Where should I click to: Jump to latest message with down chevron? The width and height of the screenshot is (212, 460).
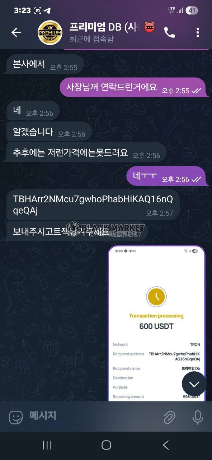pyautogui.click(x=194, y=384)
